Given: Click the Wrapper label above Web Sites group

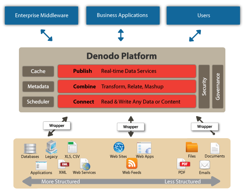Looking at the screenshot, I should [131, 127].
